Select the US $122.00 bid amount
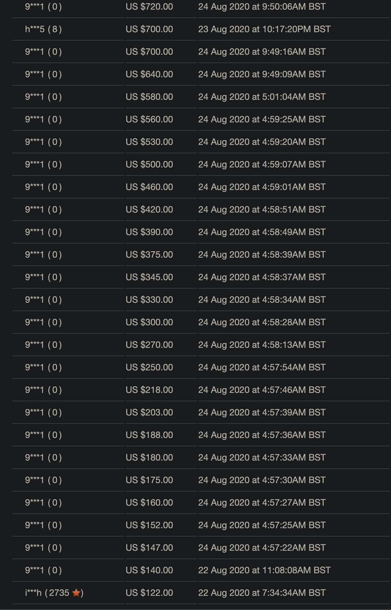The width and height of the screenshot is (391, 610). click(149, 593)
